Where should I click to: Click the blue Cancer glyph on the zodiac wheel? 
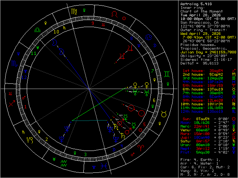click(x=149, y=37)
